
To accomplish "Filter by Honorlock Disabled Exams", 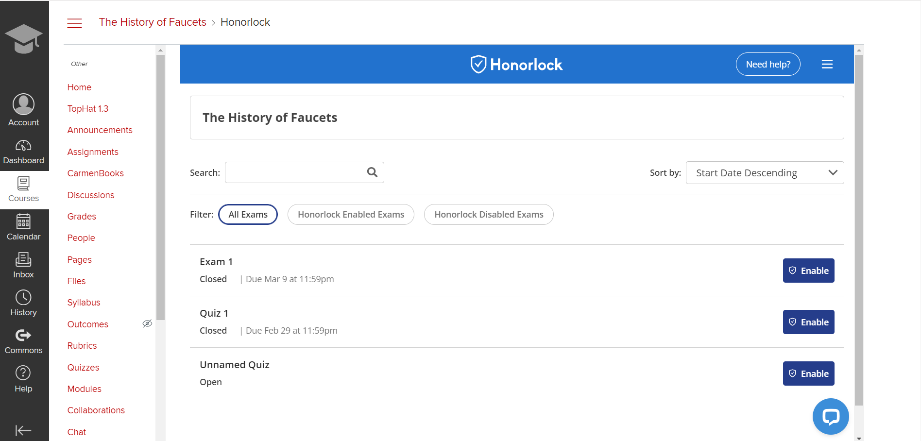I will click(489, 214).
